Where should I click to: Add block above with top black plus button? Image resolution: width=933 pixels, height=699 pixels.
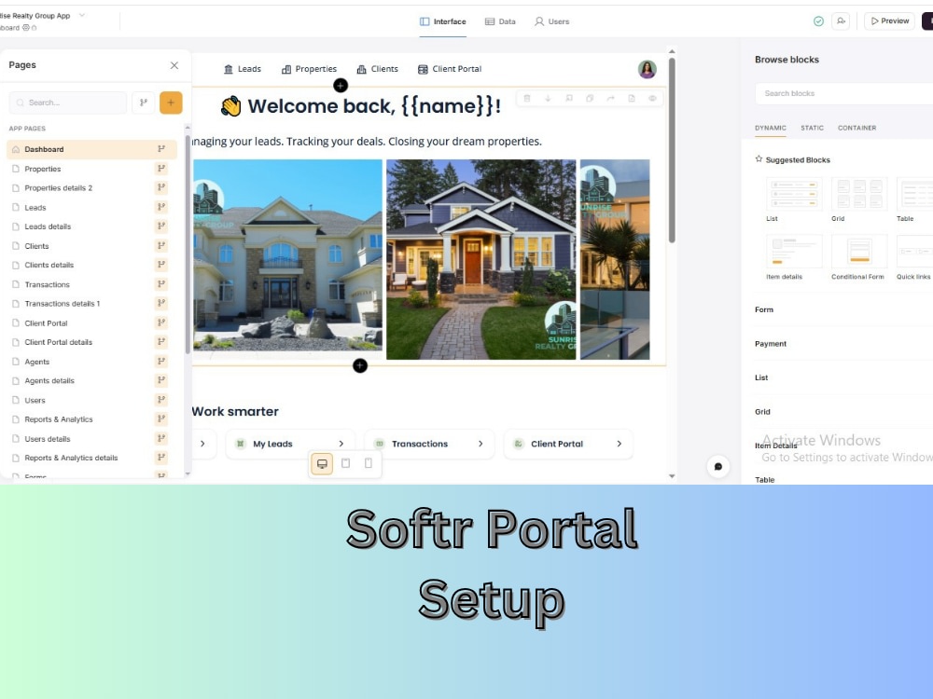341,86
